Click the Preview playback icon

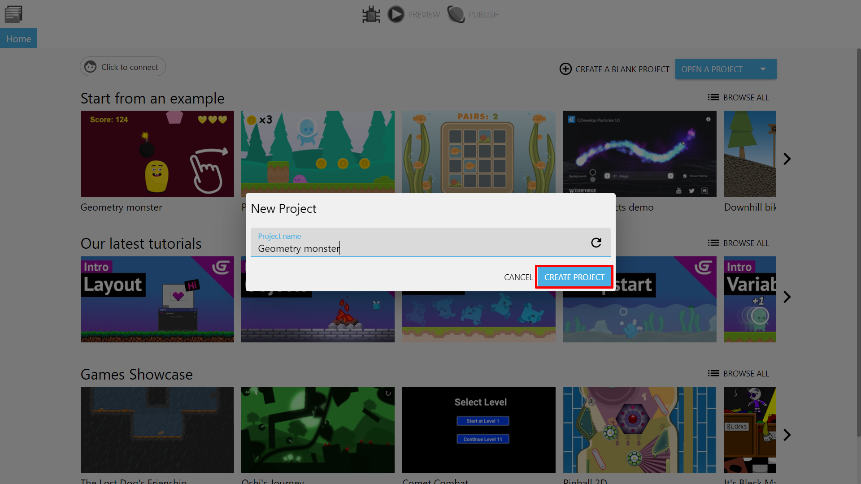[x=396, y=14]
